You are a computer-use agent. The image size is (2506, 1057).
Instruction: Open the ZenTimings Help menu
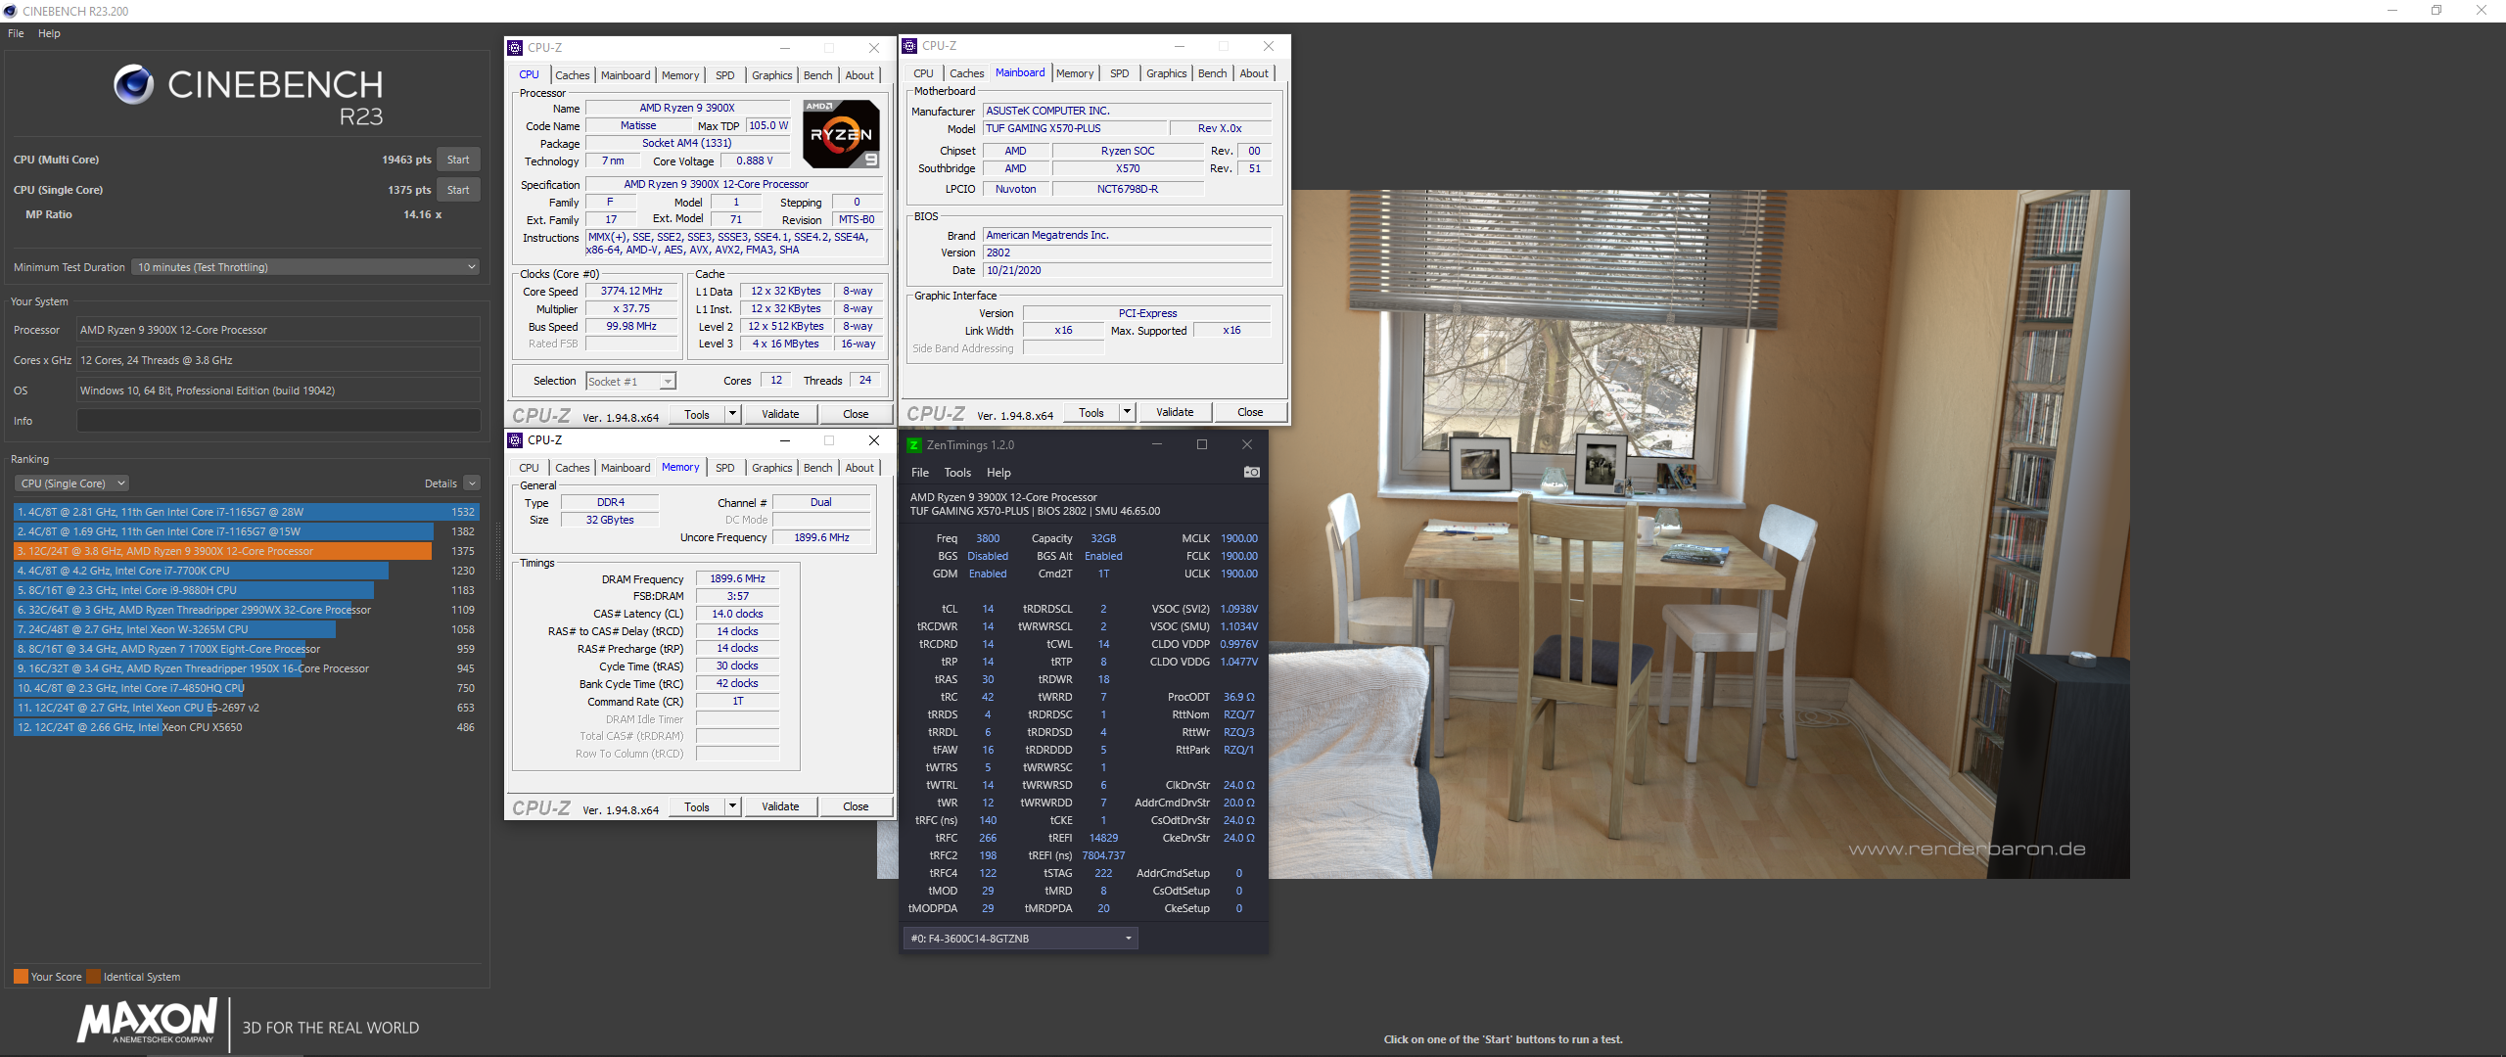pyautogui.click(x=998, y=473)
